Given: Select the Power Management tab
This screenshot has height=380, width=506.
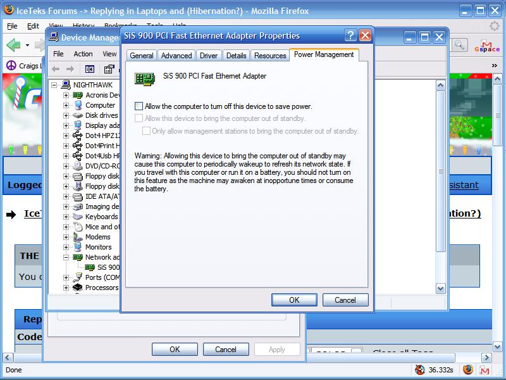Looking at the screenshot, I should coord(324,54).
